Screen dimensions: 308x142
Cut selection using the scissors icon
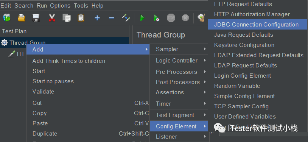[52, 18]
